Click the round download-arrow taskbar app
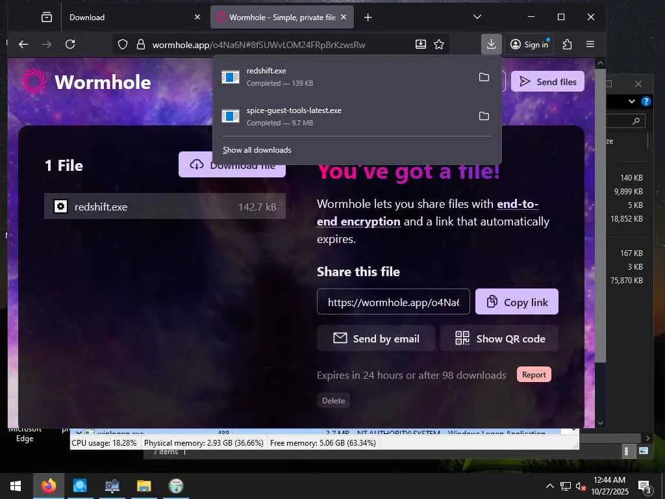 tap(175, 486)
